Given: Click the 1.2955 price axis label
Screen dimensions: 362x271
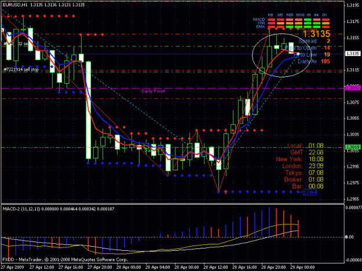Looking at the screenshot, I should 353,199.
